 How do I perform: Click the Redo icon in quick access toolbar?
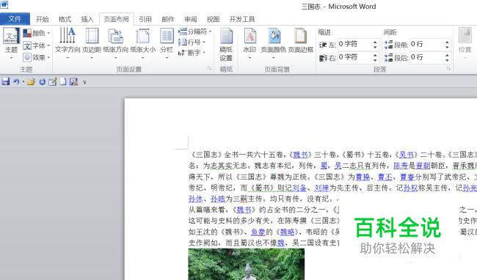point(42,81)
